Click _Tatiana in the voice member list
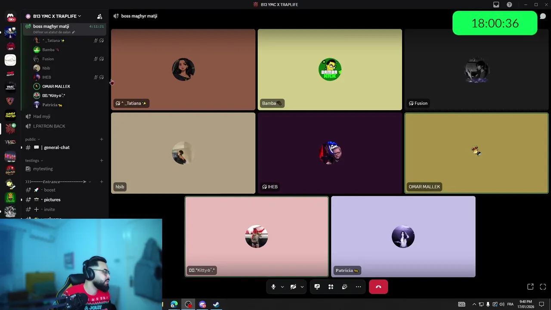The height and width of the screenshot is (310, 551). pyautogui.click(x=69, y=40)
